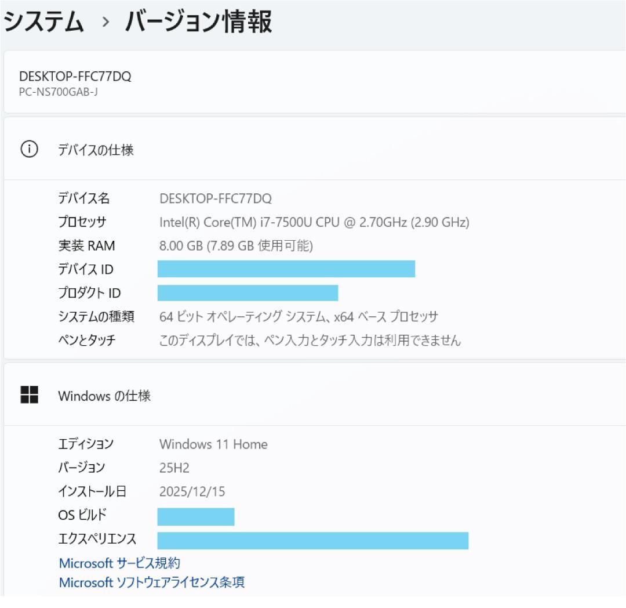This screenshot has height=608, width=626.
Task: Expand the device name header card
Action: [313, 82]
